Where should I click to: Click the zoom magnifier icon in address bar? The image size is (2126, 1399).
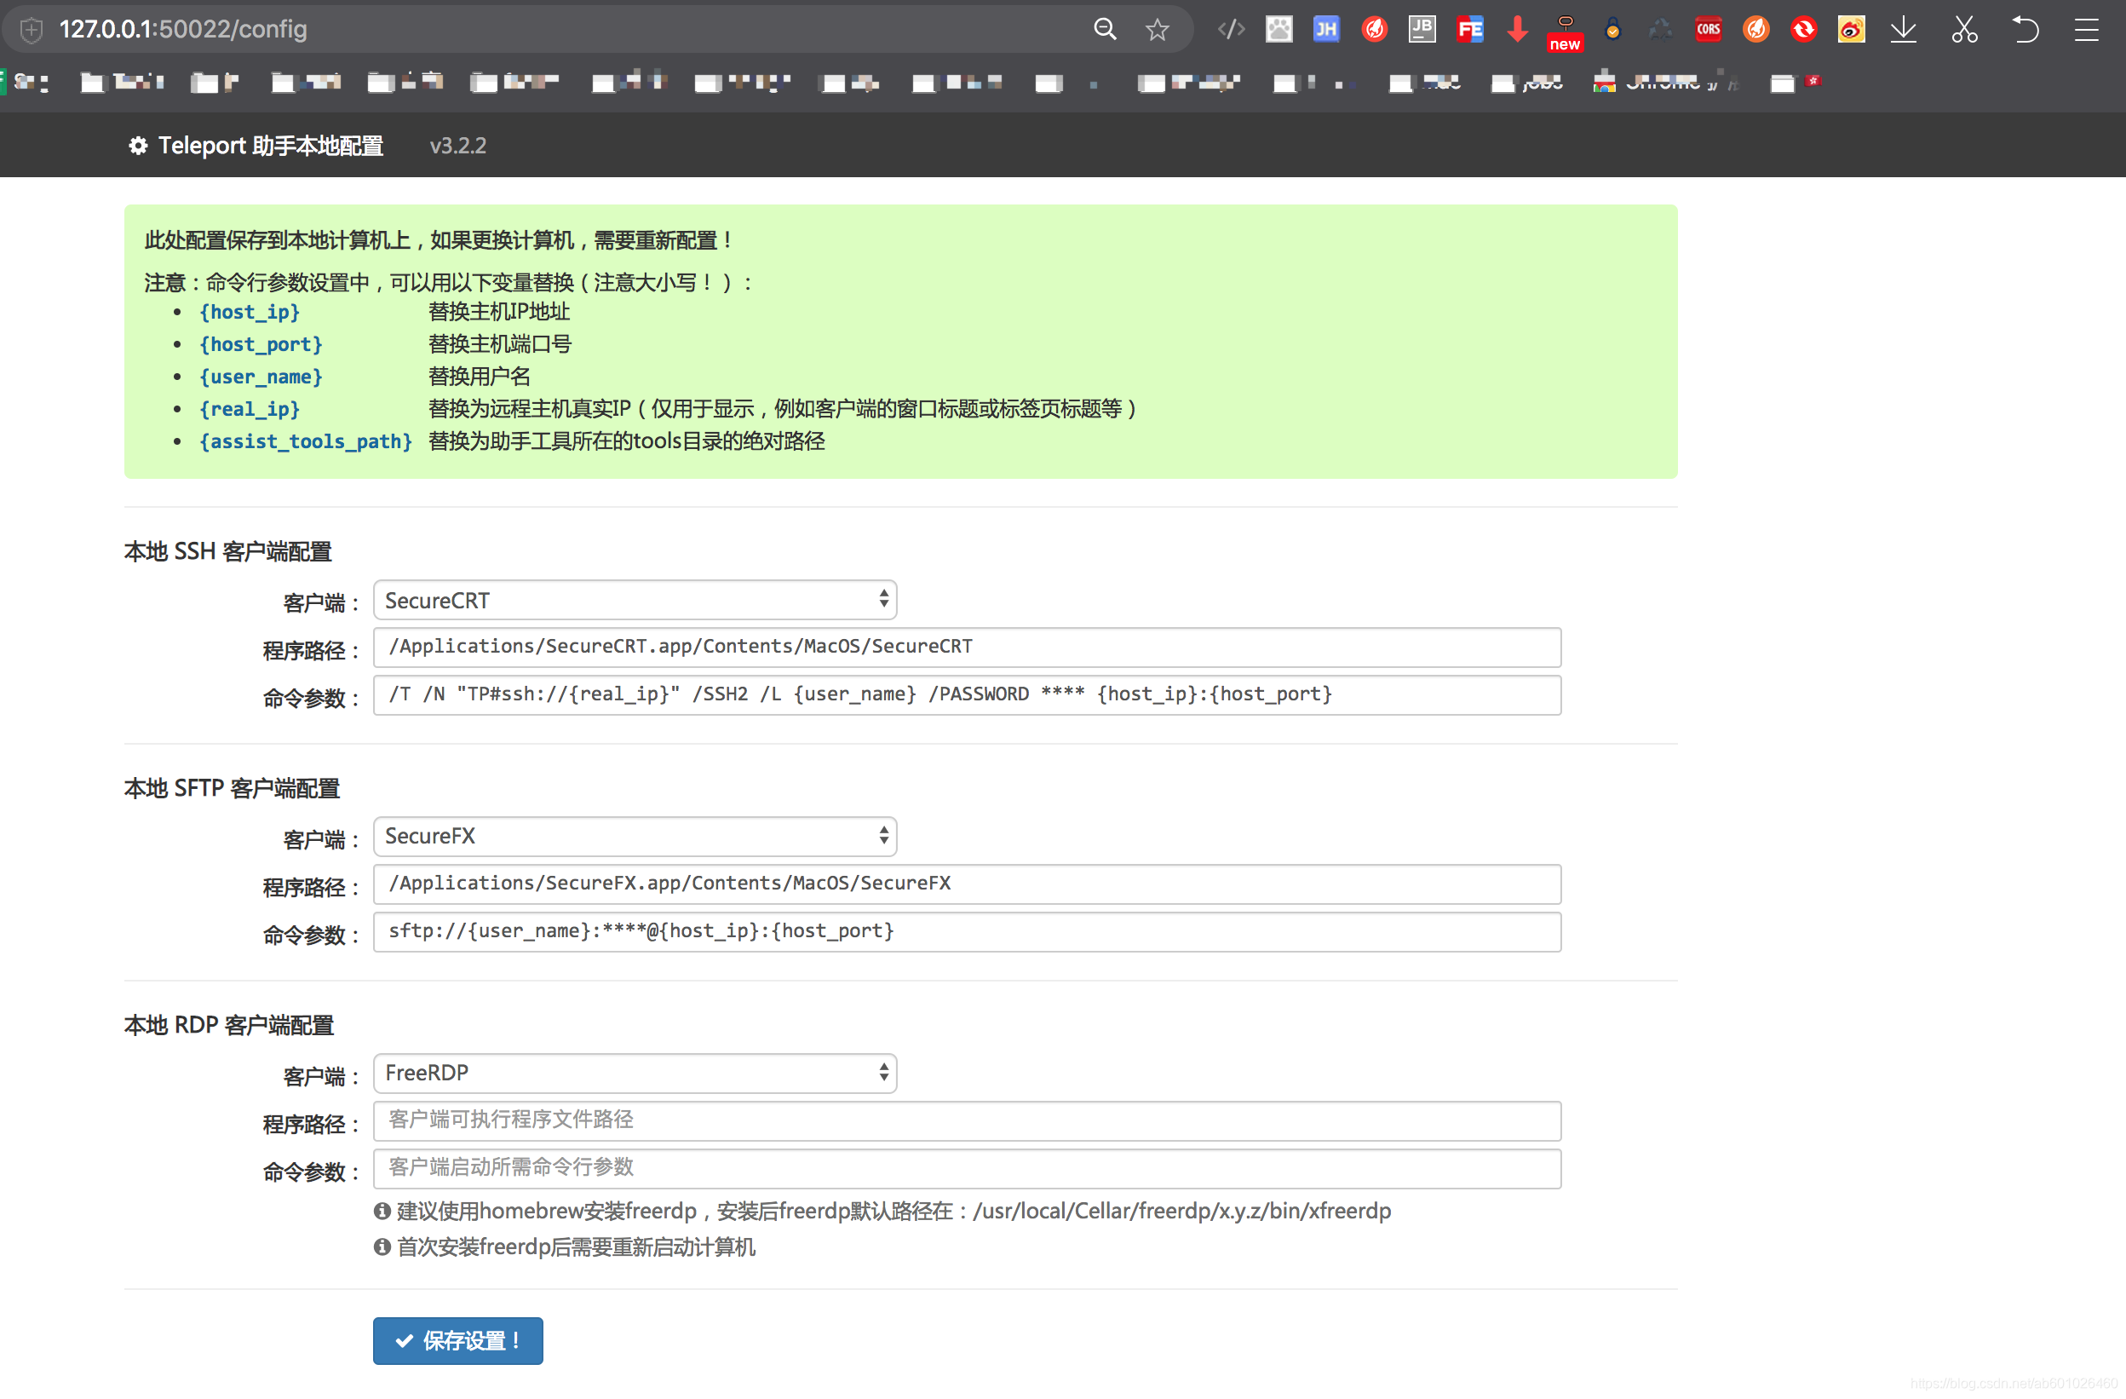1105,30
